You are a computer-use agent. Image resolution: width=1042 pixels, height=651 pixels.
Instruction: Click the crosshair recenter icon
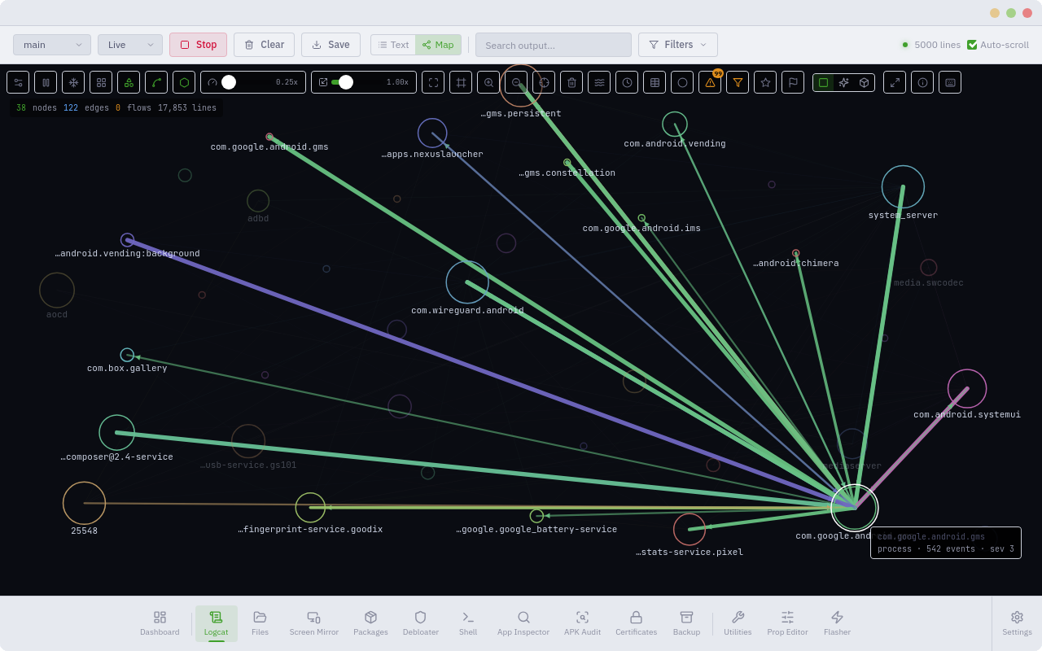click(x=544, y=82)
